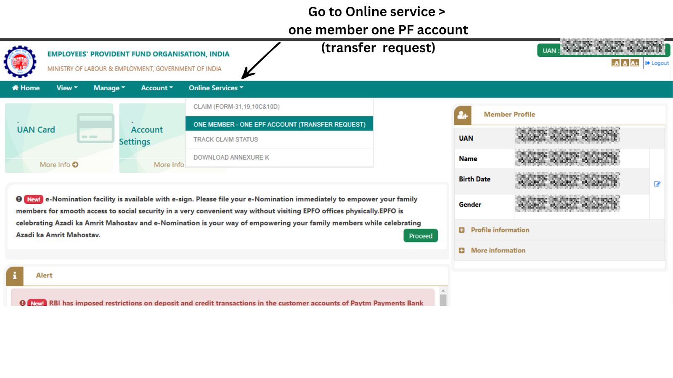
Task: Select TRACK CLAIM STATUS from Online Services
Action: 225,139
